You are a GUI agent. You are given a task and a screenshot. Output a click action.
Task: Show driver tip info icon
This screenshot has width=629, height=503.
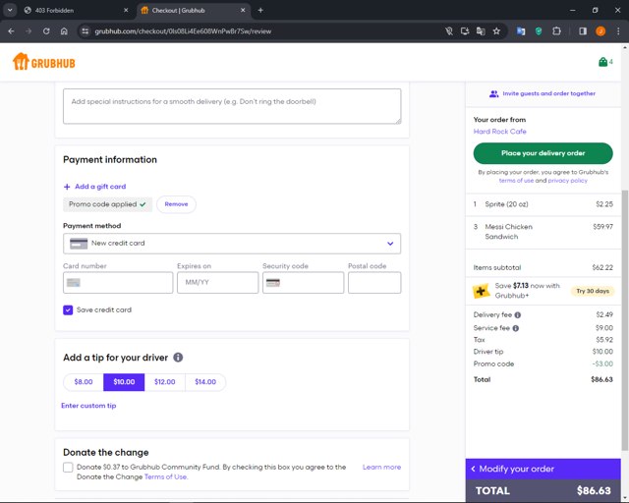pos(178,357)
